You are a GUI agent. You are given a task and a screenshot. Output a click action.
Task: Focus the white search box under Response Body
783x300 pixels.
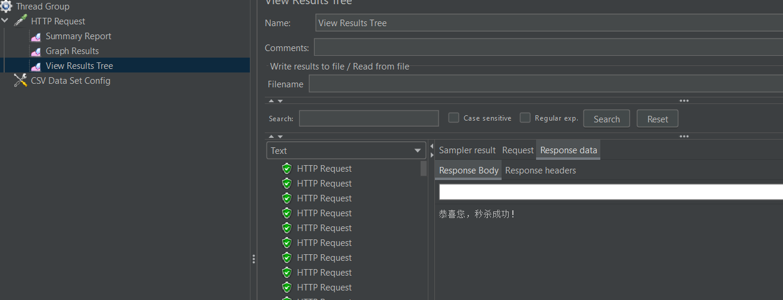click(611, 192)
